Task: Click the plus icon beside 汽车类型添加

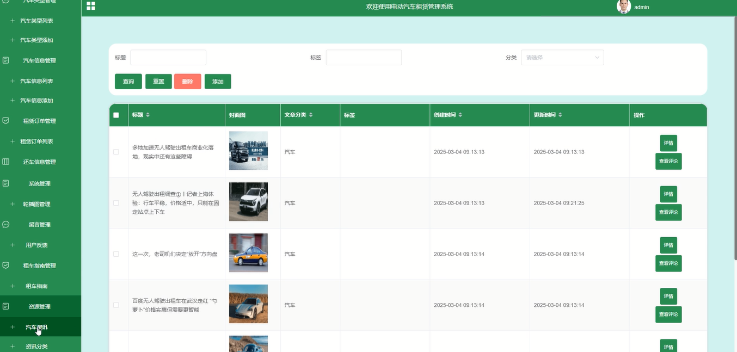Action: pos(13,40)
